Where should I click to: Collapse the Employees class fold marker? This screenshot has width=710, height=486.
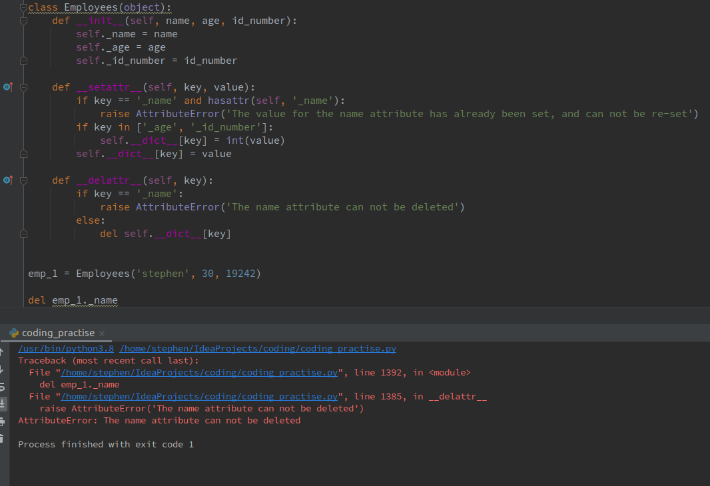pos(23,7)
